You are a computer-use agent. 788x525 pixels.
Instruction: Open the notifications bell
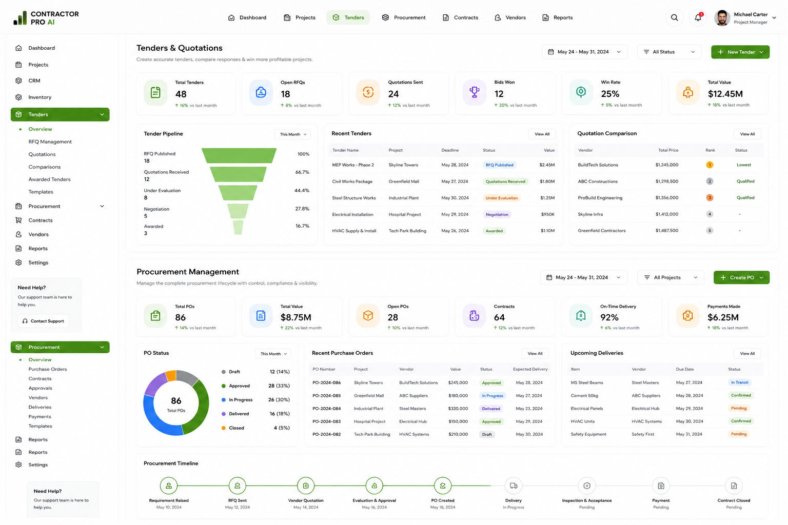(698, 17)
